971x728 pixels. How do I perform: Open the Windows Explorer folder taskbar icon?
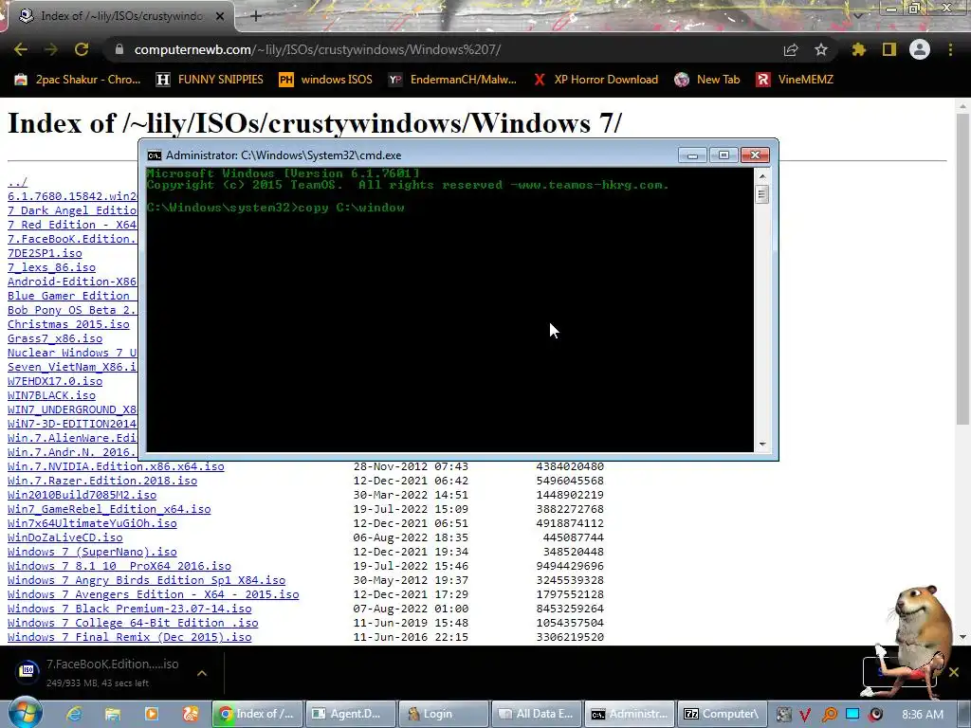[112, 714]
